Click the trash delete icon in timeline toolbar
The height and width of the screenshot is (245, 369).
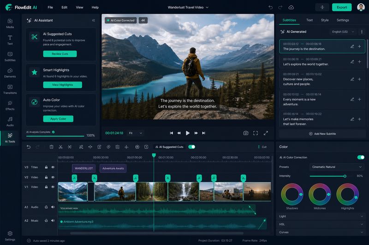[52, 147]
